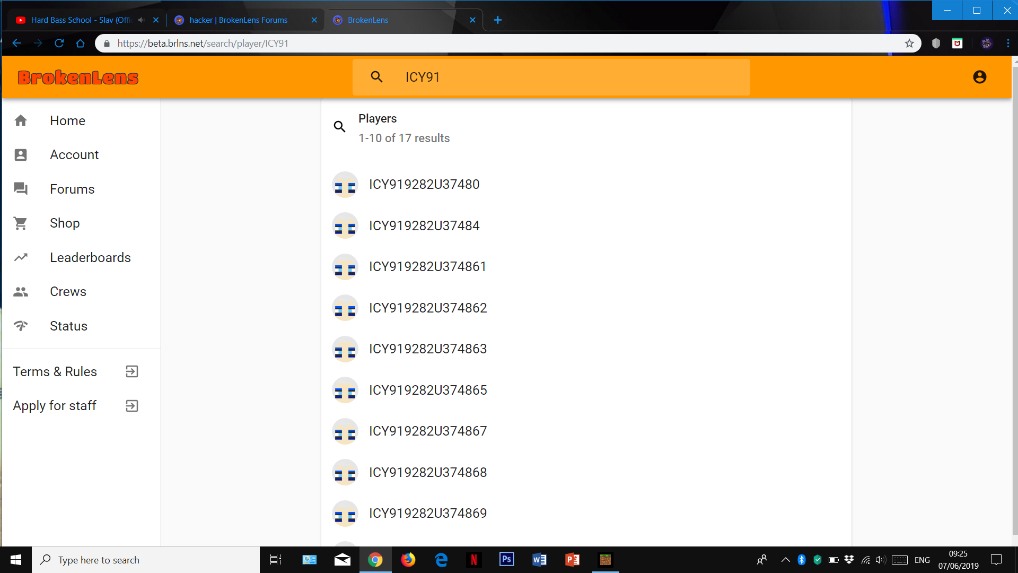
Task: Open Task View from the taskbar
Action: [x=276, y=560]
